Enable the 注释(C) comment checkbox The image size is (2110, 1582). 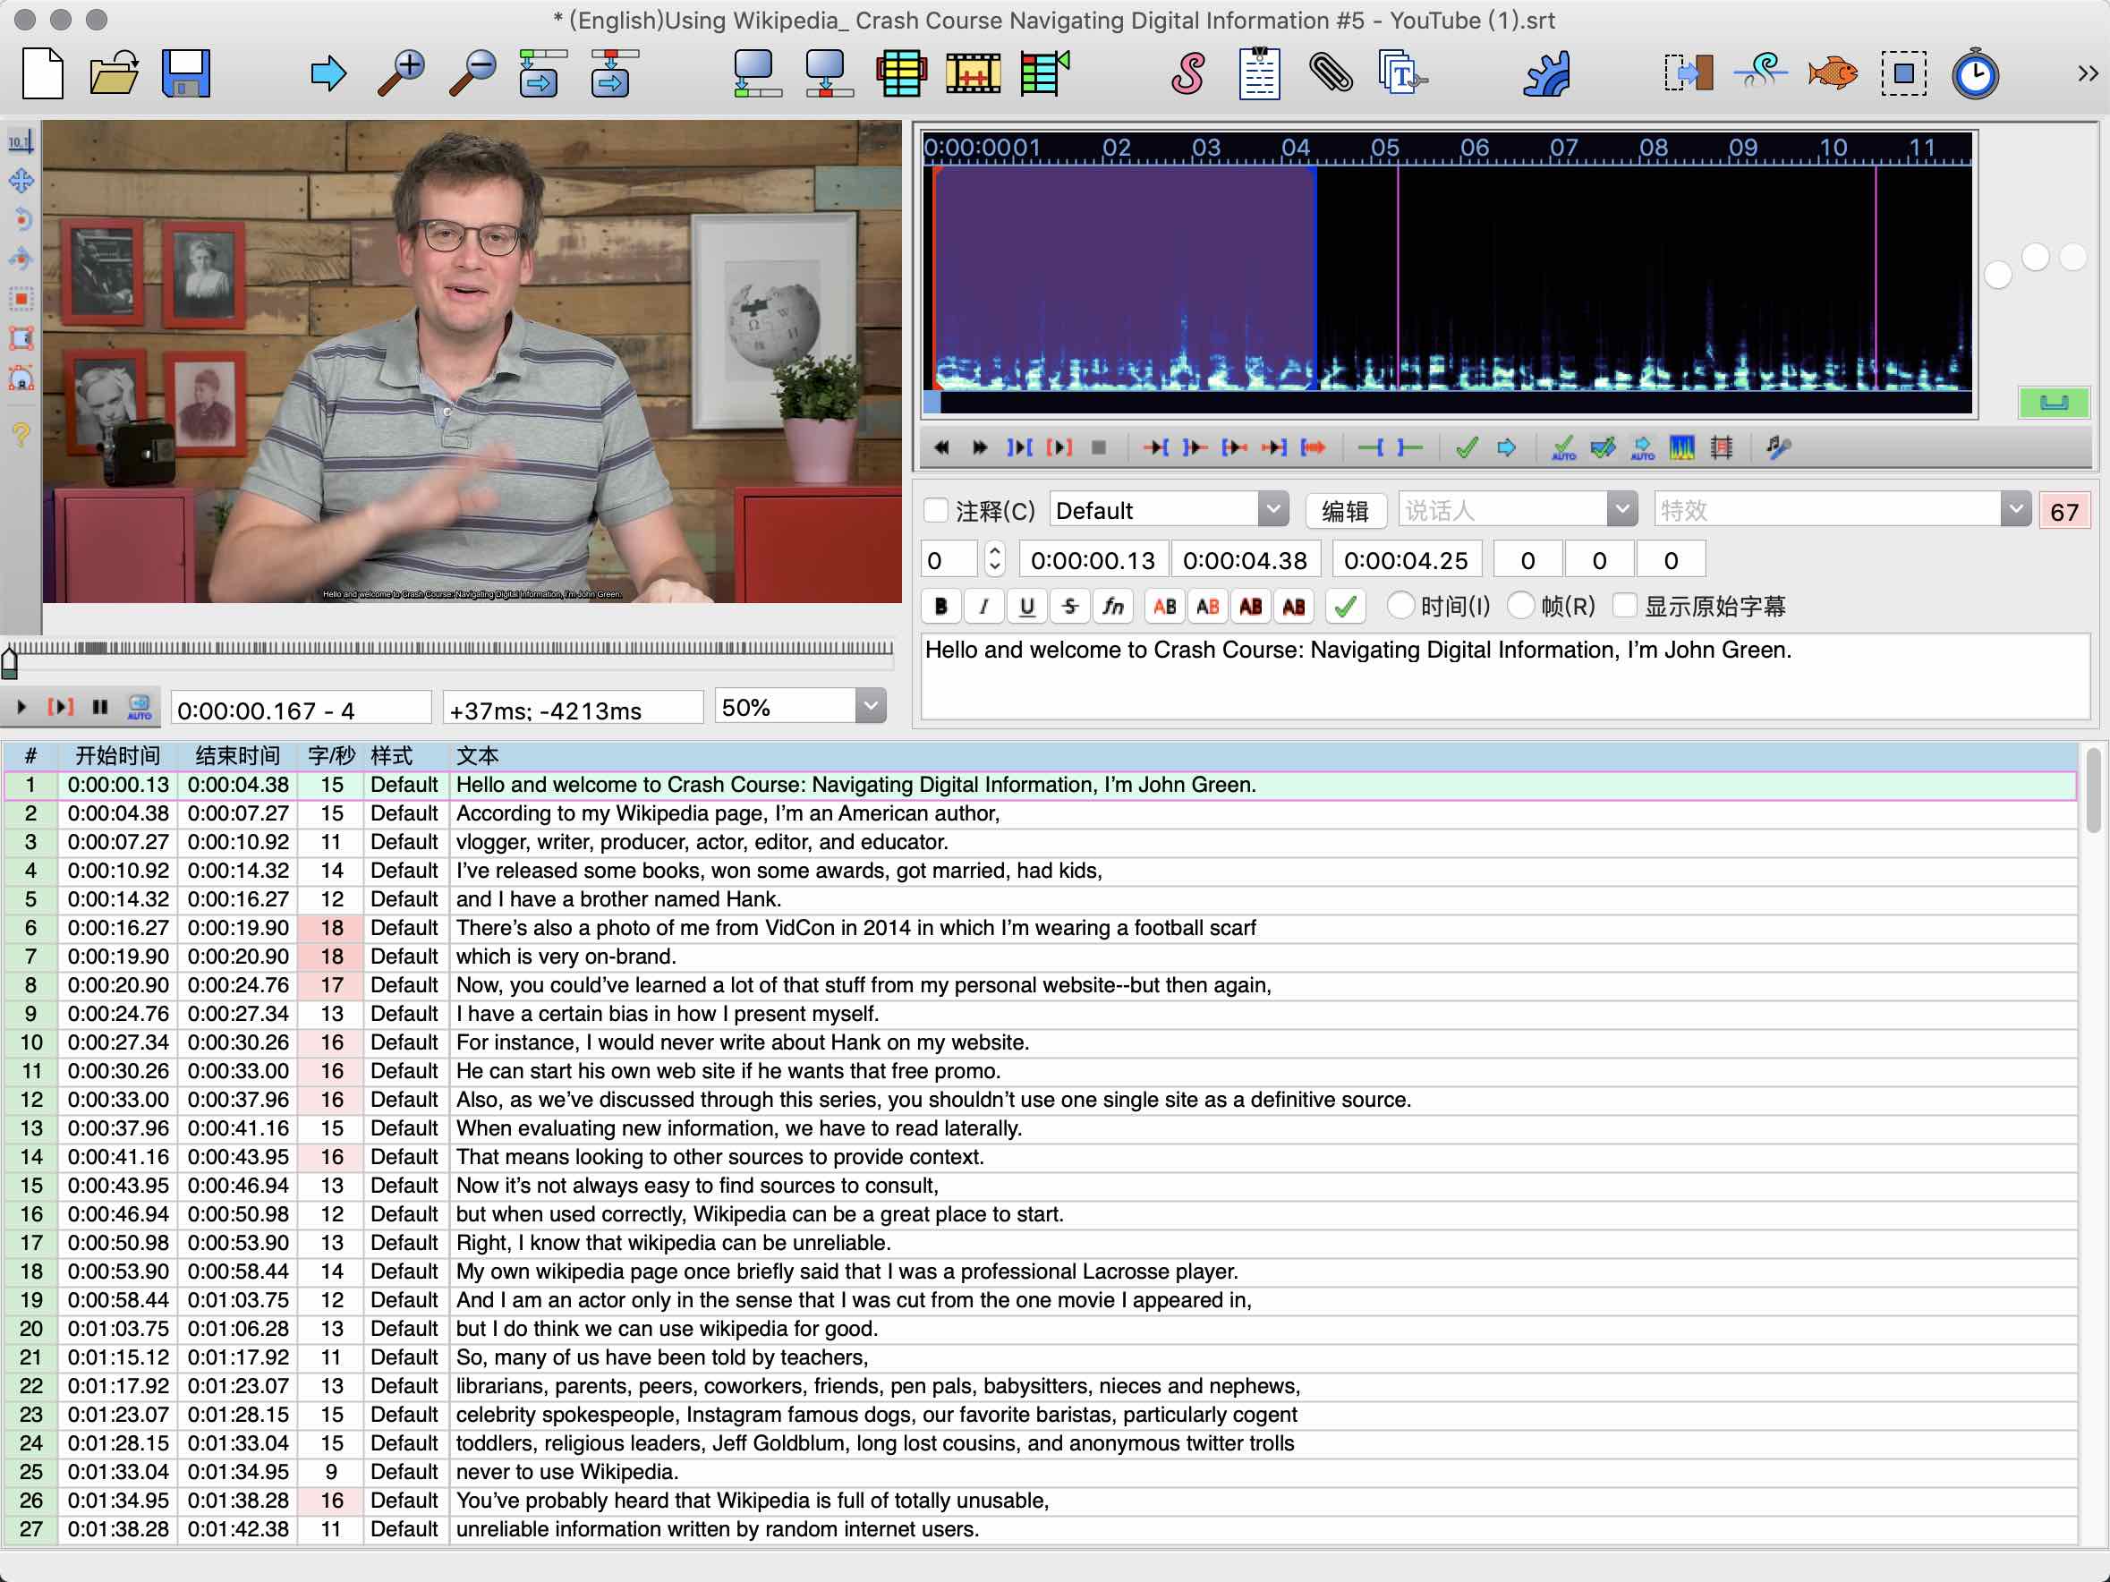(937, 511)
